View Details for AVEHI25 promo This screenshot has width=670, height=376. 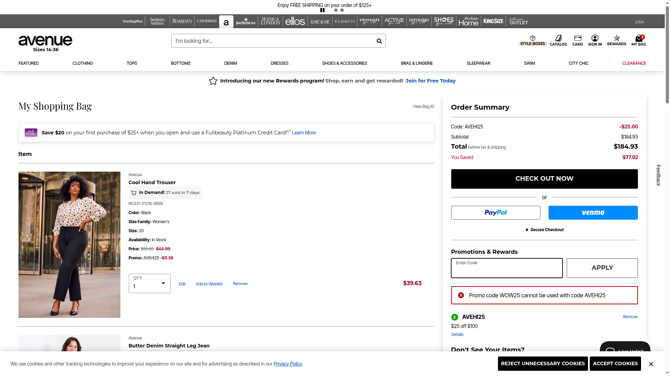click(457, 335)
